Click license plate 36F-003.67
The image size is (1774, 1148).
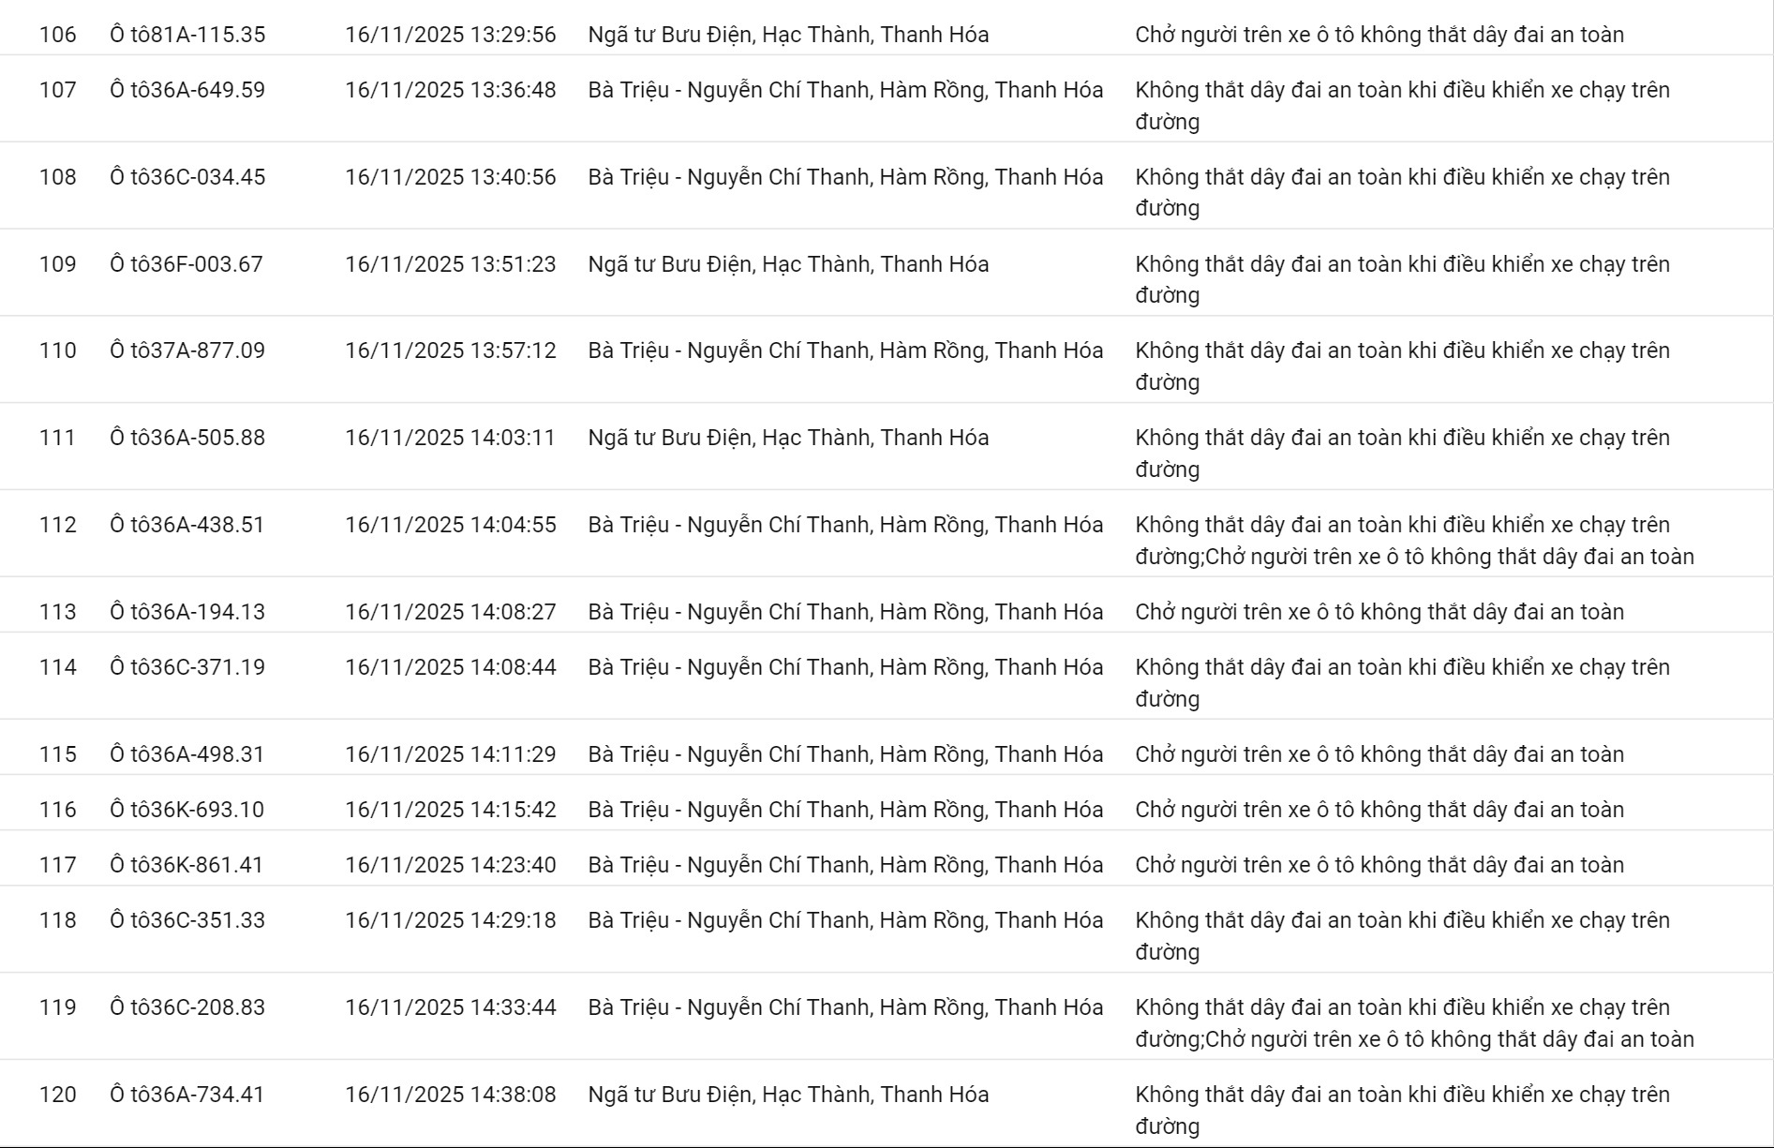point(186,264)
